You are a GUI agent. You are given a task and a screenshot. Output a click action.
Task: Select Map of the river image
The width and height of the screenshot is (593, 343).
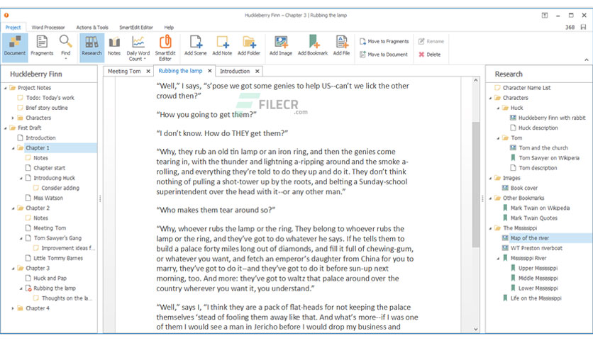(x=529, y=238)
